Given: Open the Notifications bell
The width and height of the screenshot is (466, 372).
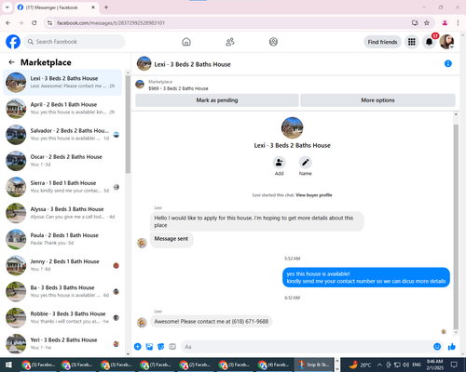Looking at the screenshot, I should click(x=430, y=42).
